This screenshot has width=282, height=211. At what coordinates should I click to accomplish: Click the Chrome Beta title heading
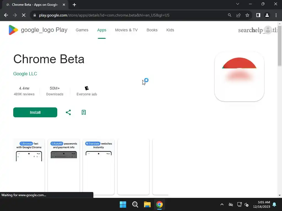point(49,59)
